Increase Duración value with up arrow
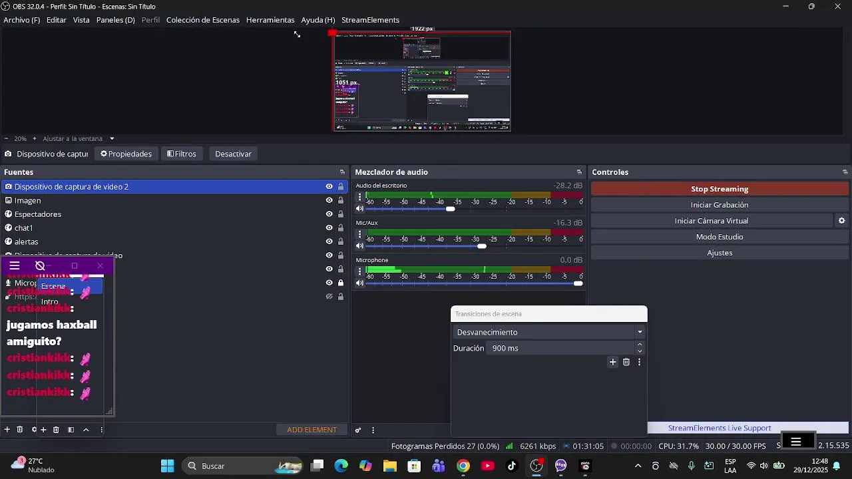 tap(640, 345)
